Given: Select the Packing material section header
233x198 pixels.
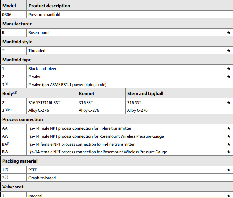Looking at the screenshot, I should pos(20,161).
